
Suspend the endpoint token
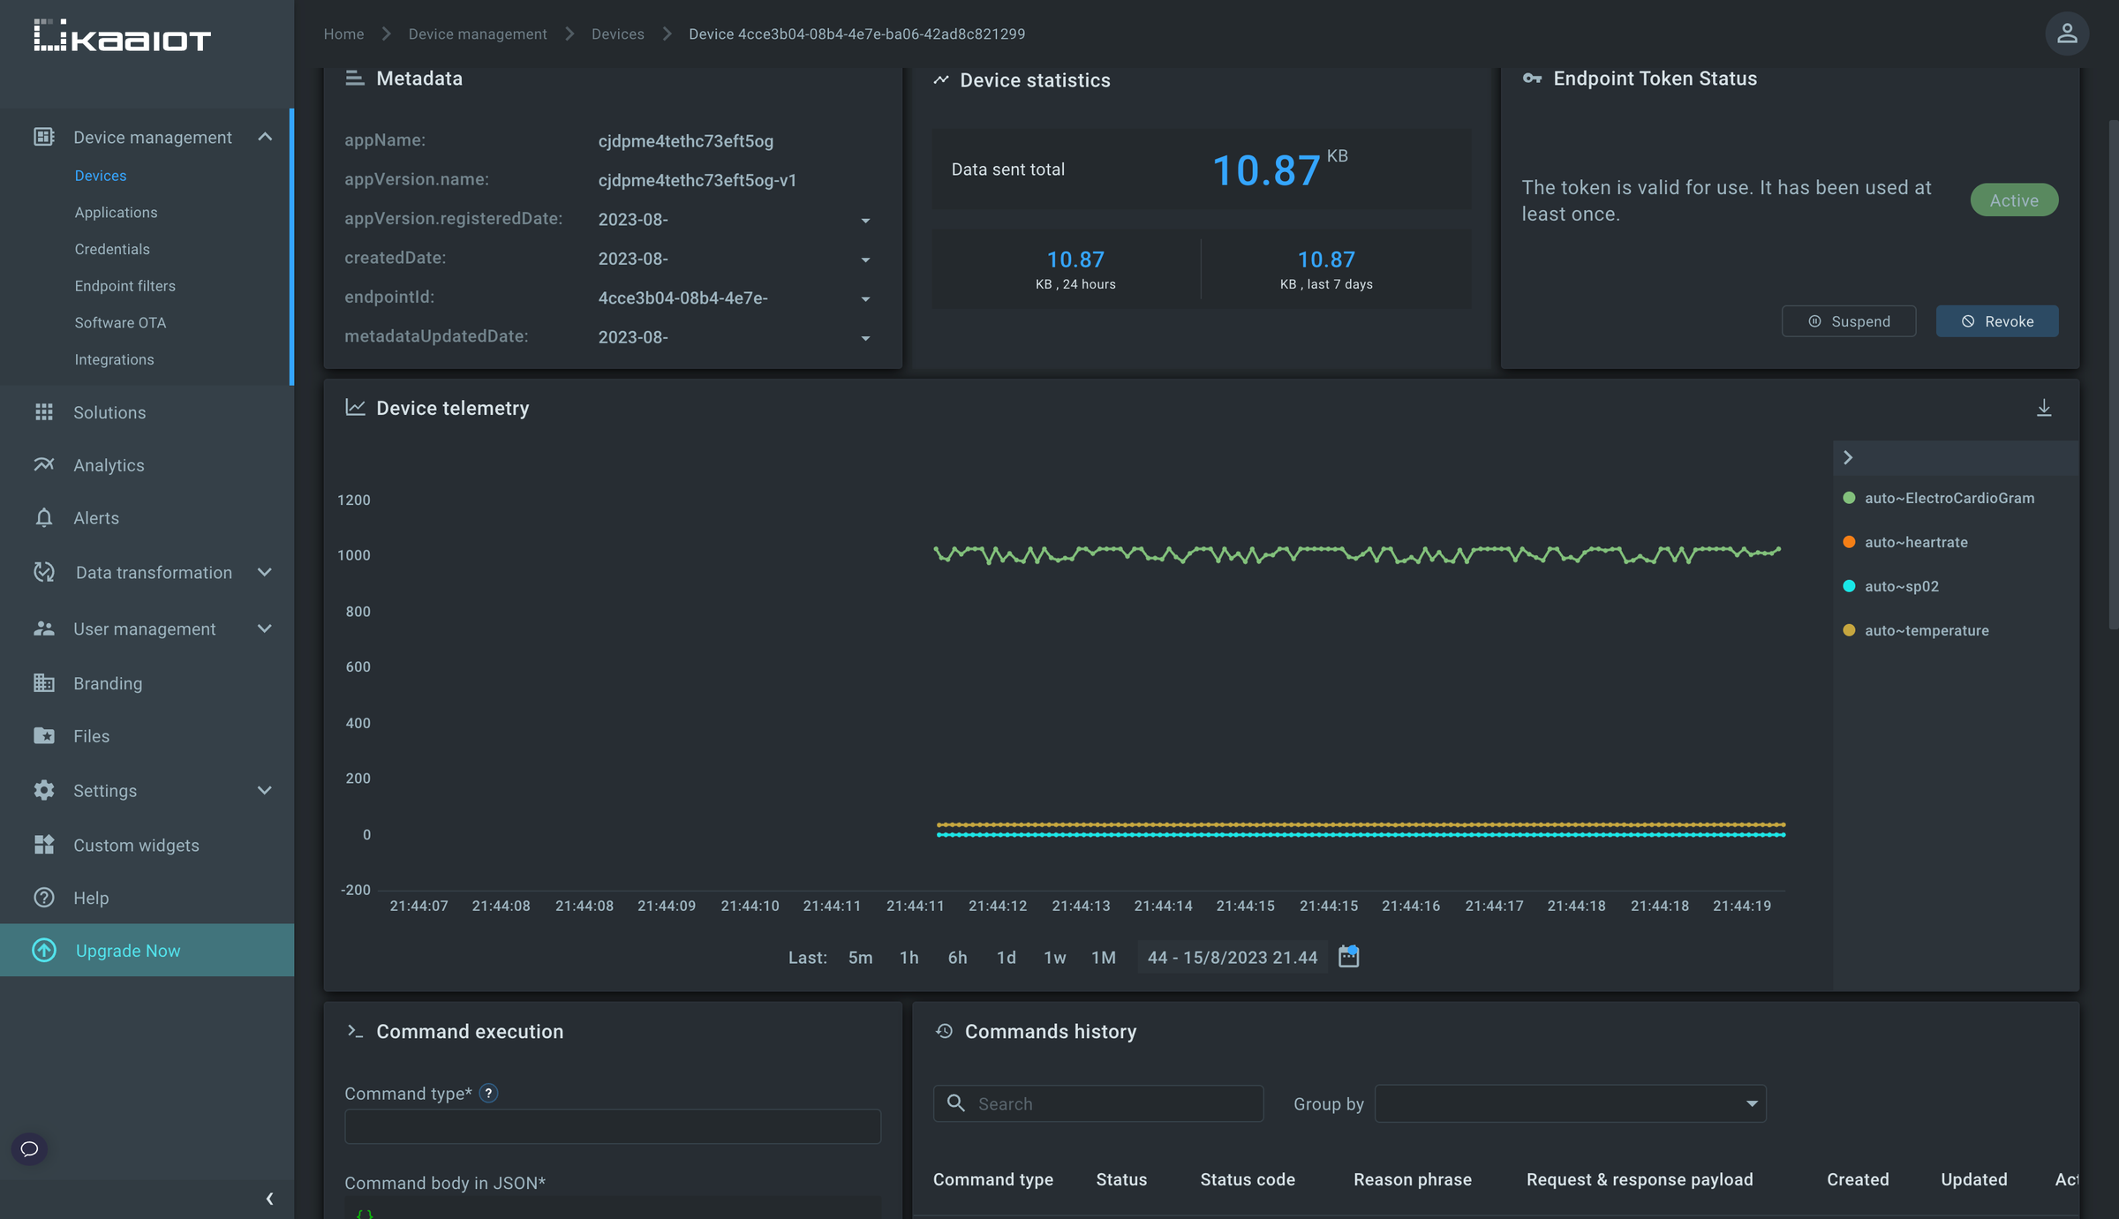pos(1849,321)
